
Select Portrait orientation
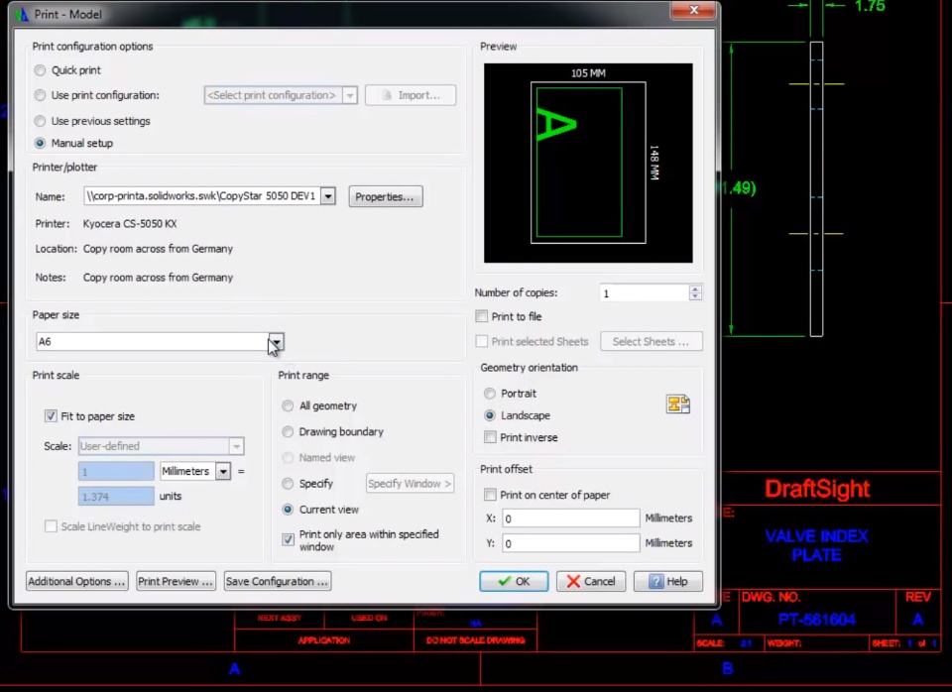tap(490, 394)
